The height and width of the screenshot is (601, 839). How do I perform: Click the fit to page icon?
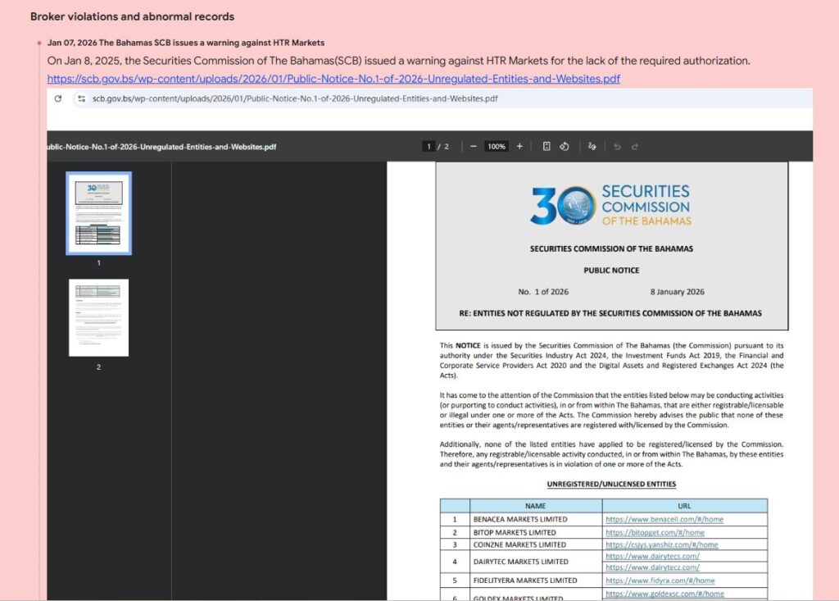click(x=546, y=146)
